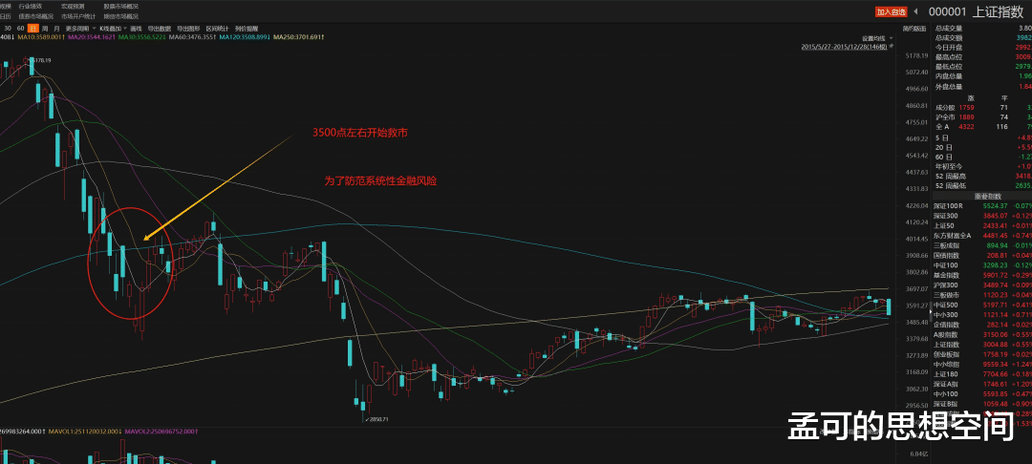
Task: Select the 企债指数 index row
Action: click(x=982, y=325)
